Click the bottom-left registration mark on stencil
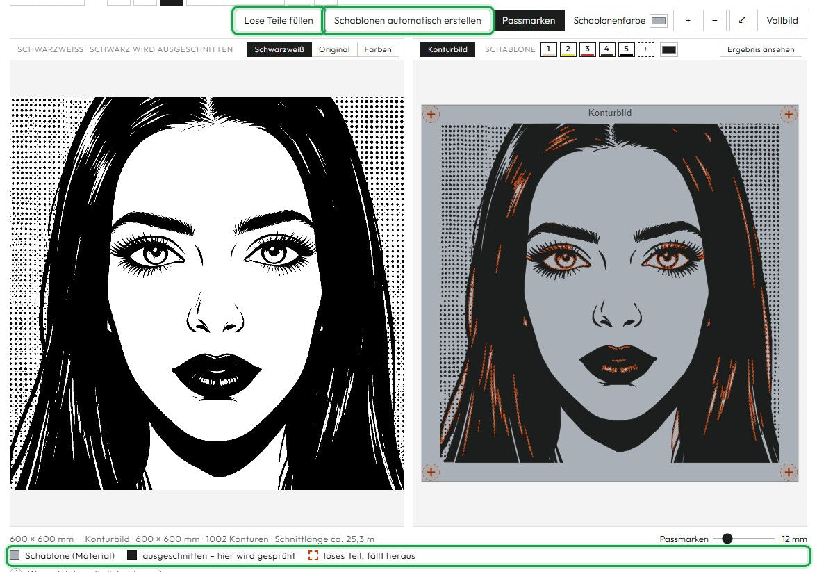 pos(431,473)
